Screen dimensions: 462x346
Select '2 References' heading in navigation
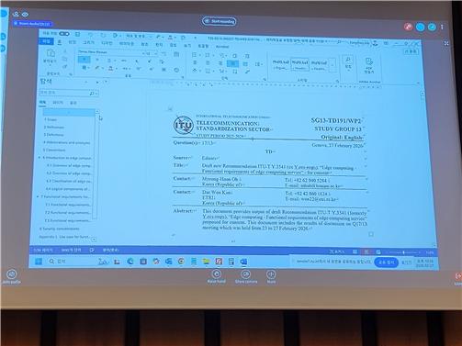pyautogui.click(x=54, y=127)
